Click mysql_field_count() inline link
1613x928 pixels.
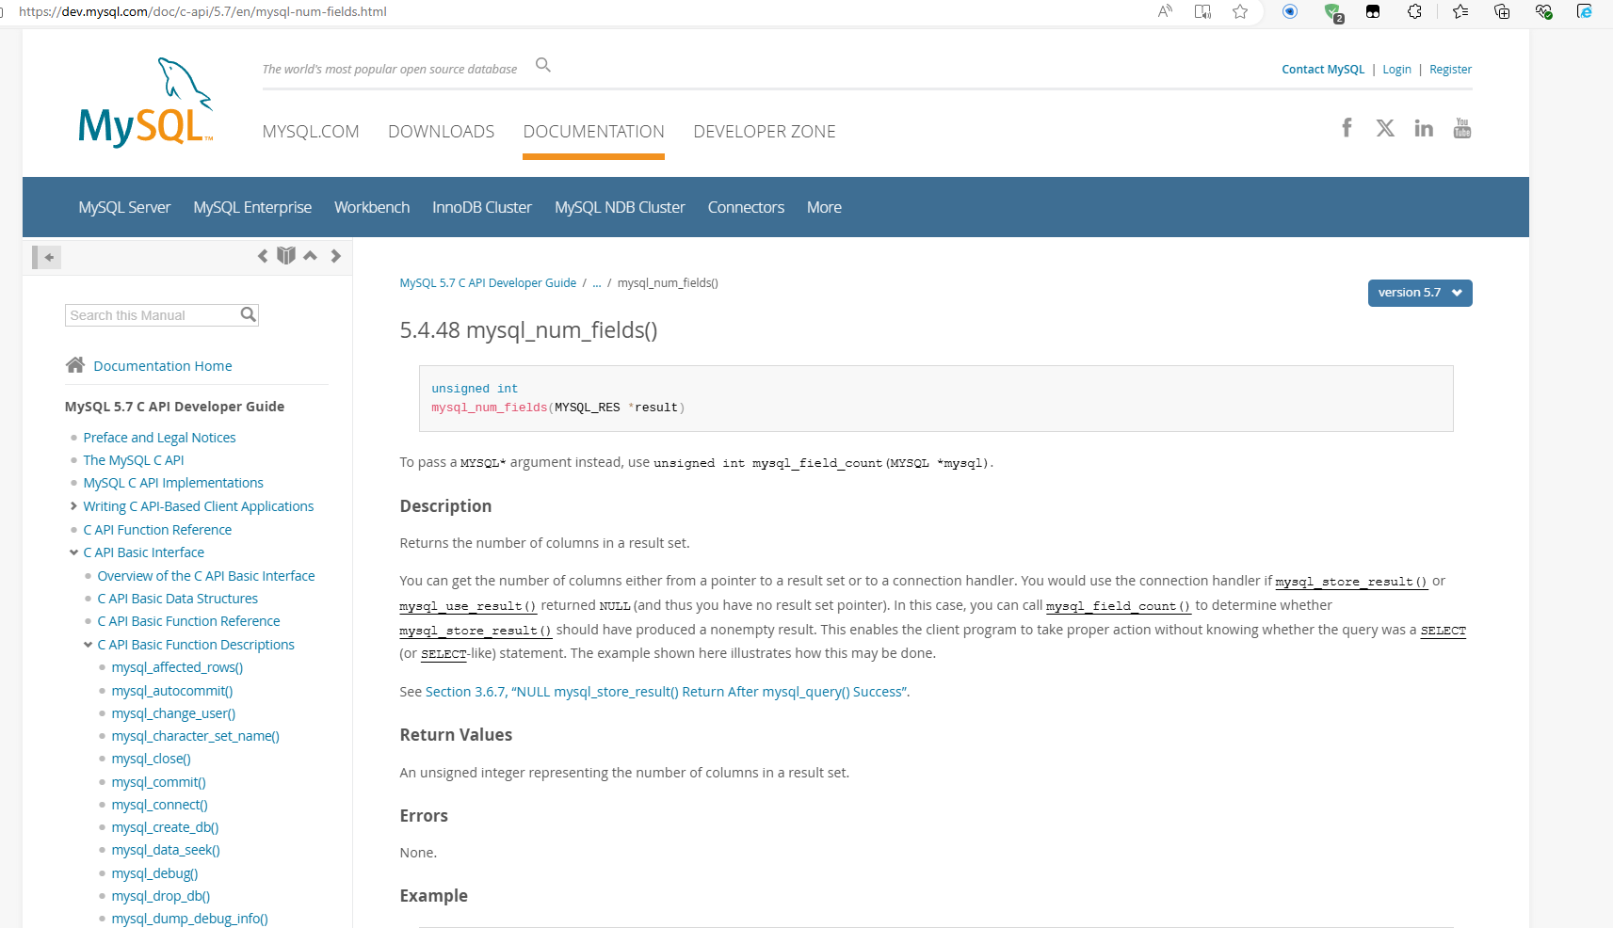click(x=1118, y=606)
